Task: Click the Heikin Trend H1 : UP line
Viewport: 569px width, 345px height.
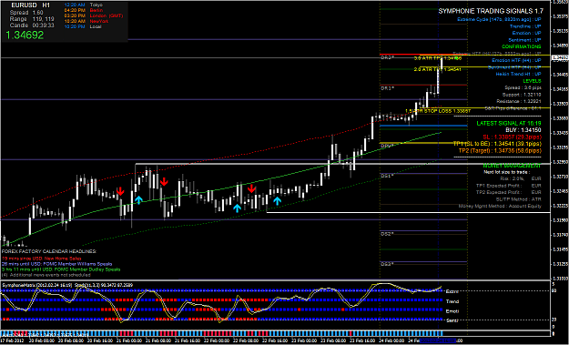Action: pos(519,74)
